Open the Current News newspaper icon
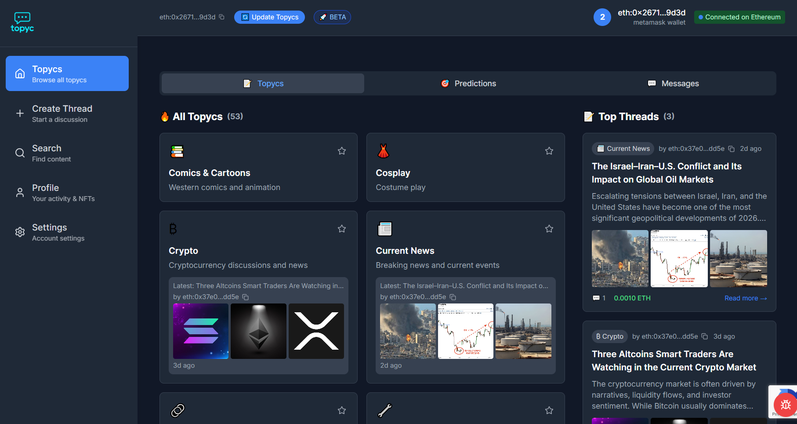The height and width of the screenshot is (424, 797). pos(385,229)
